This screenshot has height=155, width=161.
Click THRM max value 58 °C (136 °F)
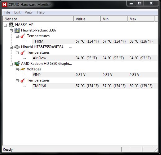pyautogui.click(x=141, y=41)
